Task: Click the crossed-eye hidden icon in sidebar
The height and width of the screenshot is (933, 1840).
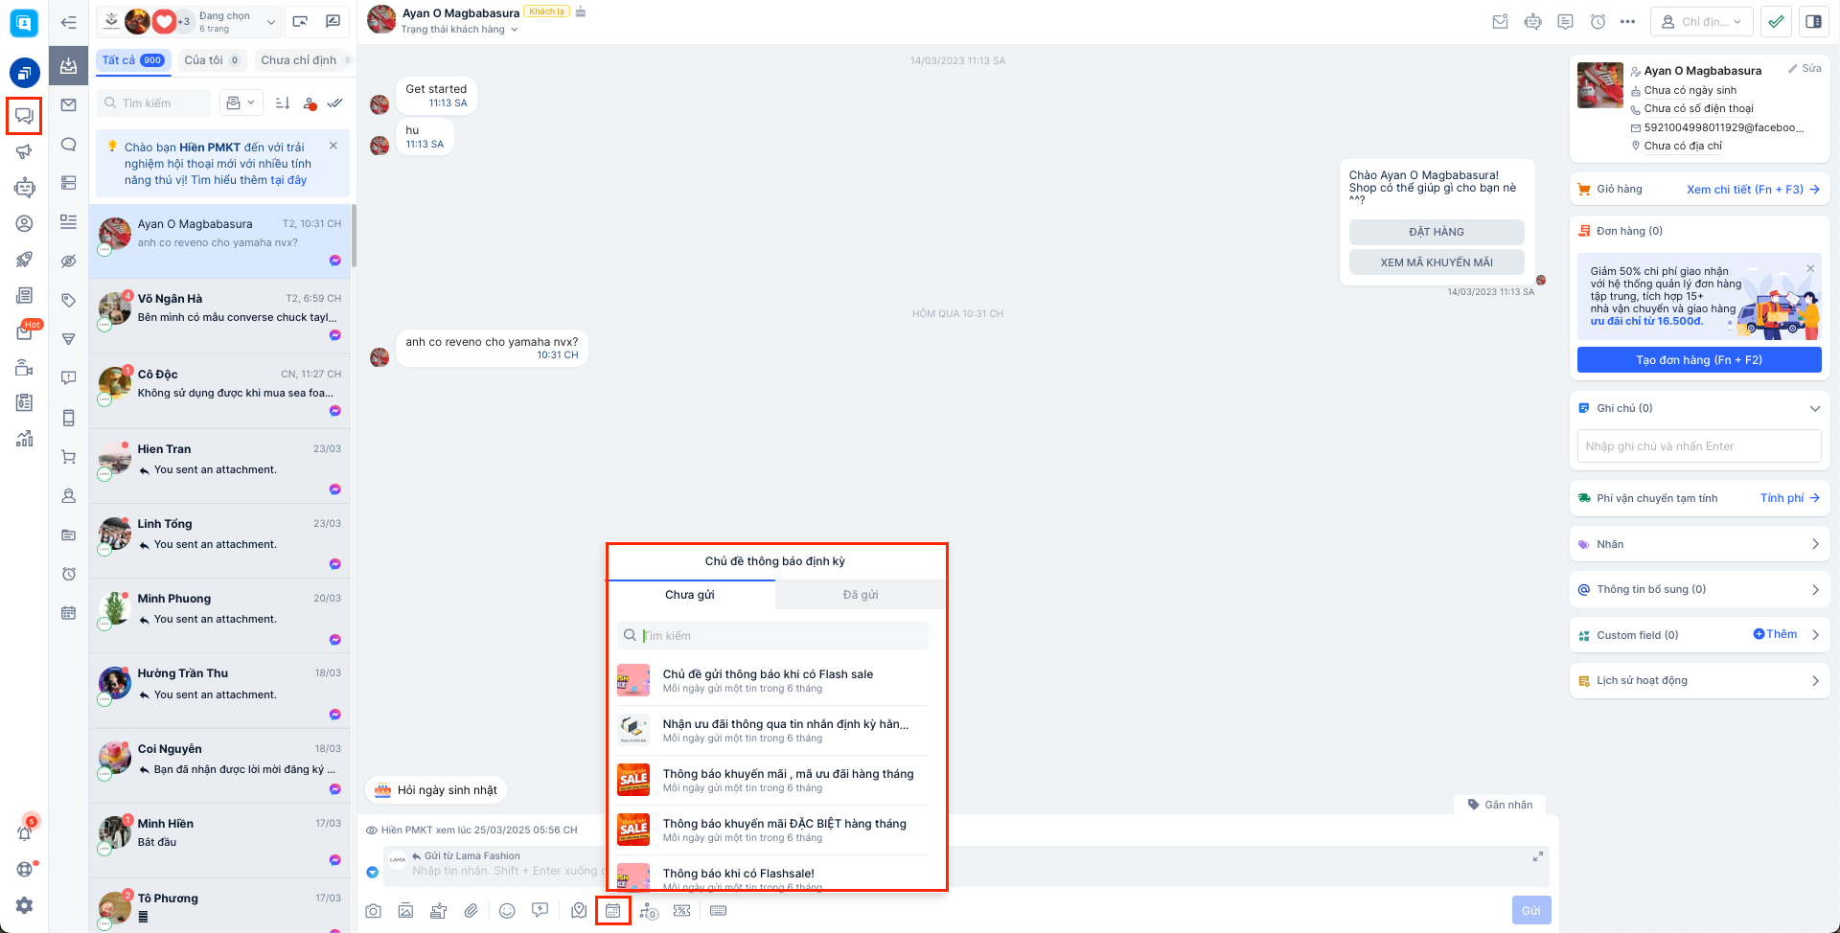Action: [x=69, y=261]
